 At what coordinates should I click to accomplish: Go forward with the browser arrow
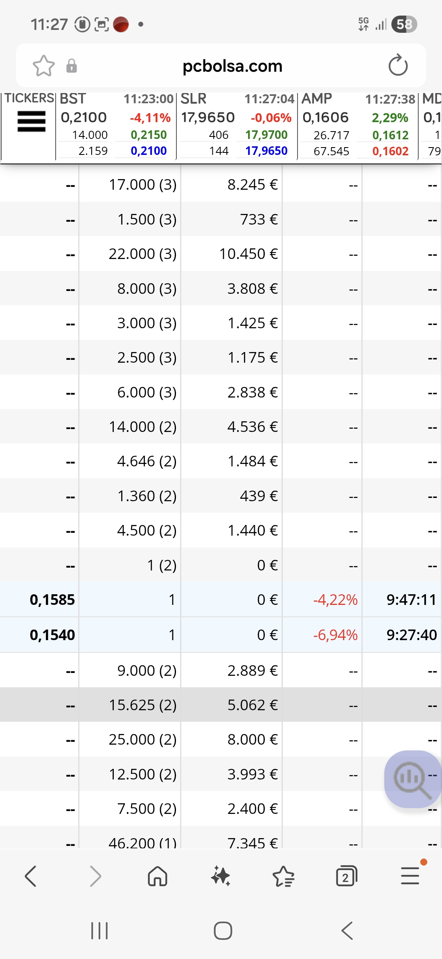coord(95,877)
